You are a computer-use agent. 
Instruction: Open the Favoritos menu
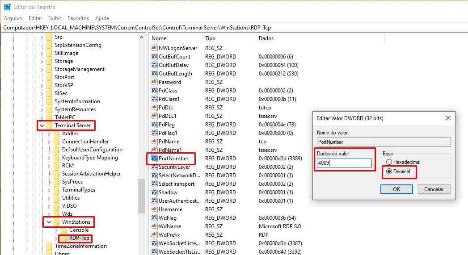(x=78, y=18)
